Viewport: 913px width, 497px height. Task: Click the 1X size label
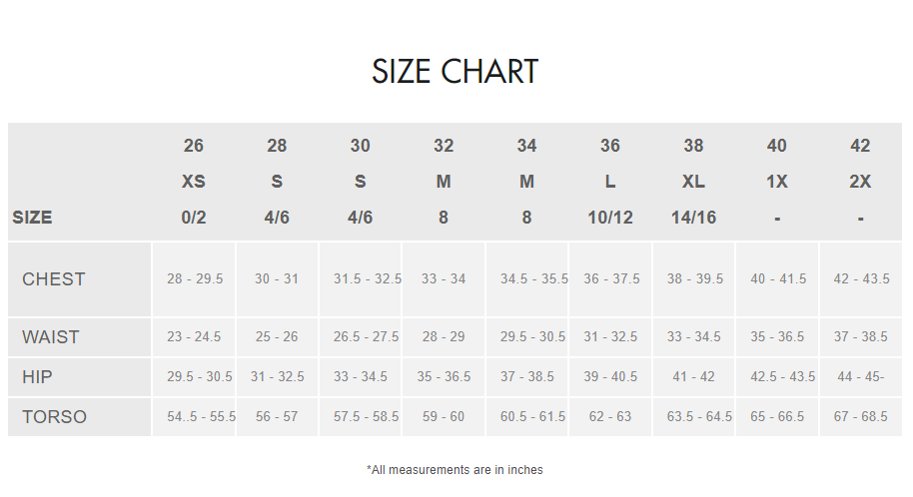click(777, 182)
